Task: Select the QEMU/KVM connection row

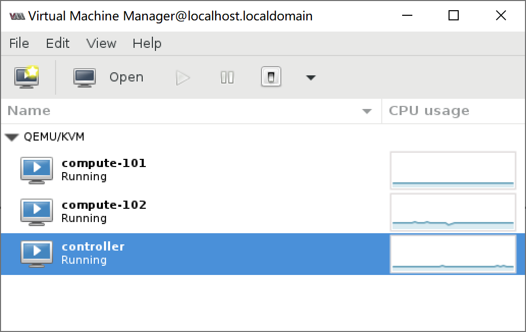Action: click(263, 136)
